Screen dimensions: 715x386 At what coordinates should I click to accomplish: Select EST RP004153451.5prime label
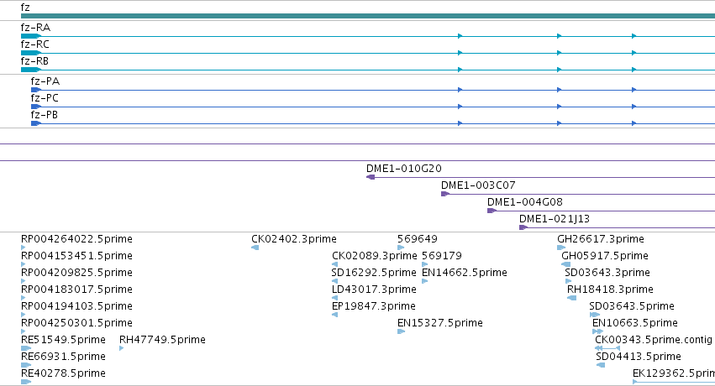[76, 256]
